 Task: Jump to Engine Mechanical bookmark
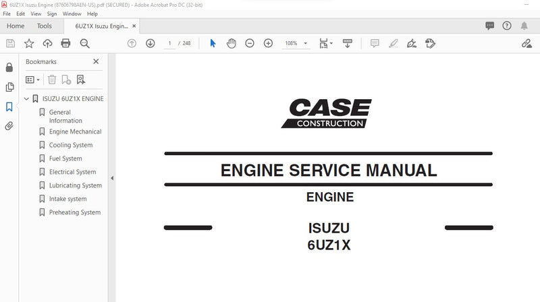(75, 131)
